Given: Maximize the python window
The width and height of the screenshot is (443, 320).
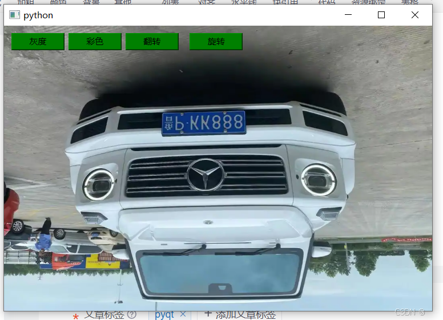Looking at the screenshot, I should [x=381, y=15].
